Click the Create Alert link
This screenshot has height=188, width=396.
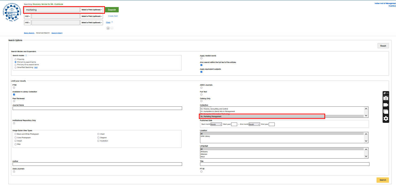tap(113, 16)
